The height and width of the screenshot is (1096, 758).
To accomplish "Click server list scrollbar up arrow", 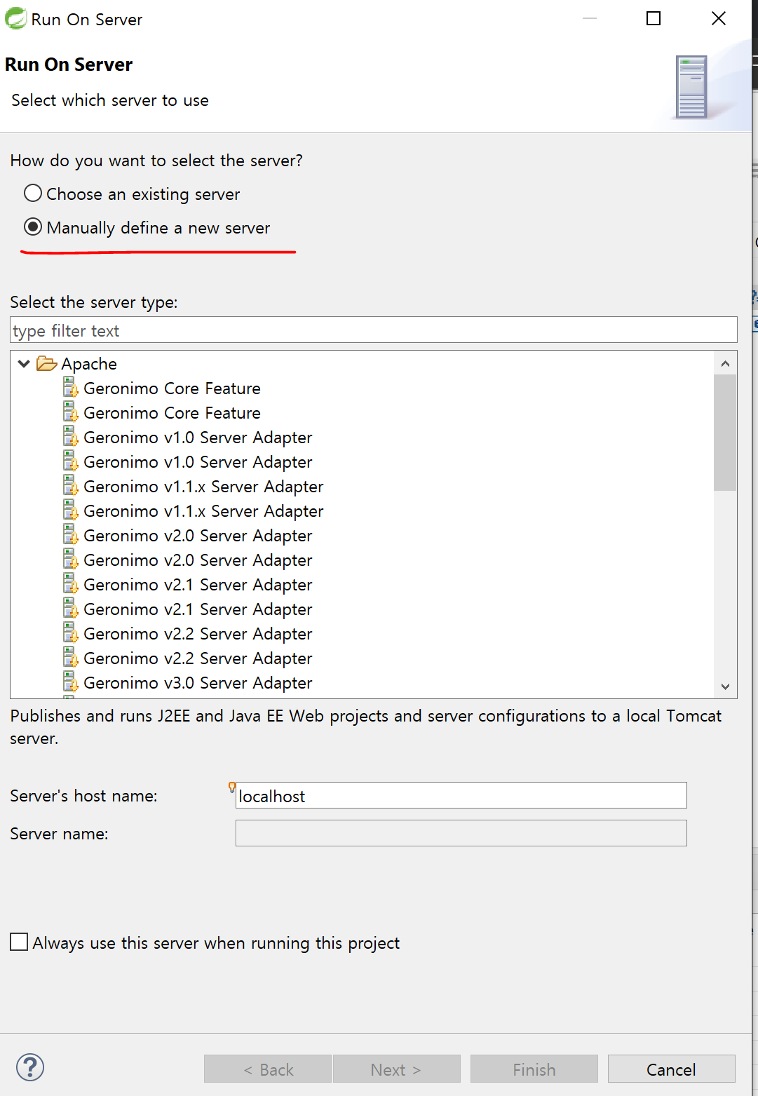I will [725, 363].
